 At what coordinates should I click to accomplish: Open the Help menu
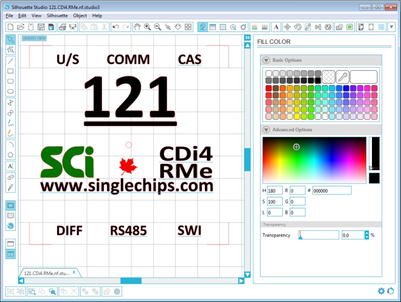pyautogui.click(x=97, y=16)
